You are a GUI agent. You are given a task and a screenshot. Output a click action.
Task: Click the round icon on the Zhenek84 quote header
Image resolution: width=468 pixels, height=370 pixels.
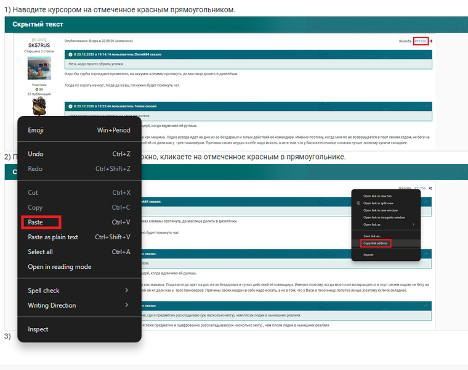point(70,54)
